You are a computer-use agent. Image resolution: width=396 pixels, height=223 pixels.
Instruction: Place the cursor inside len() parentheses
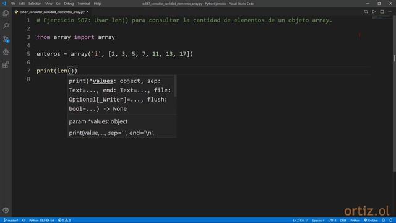71,71
